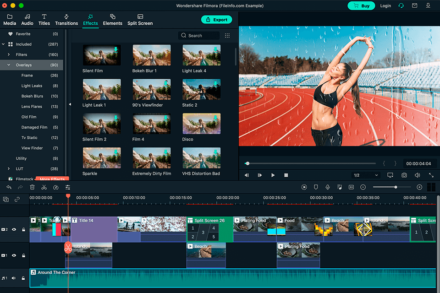Click the track size grid icon
Viewport: 440px width, 293px height.
click(x=431, y=187)
